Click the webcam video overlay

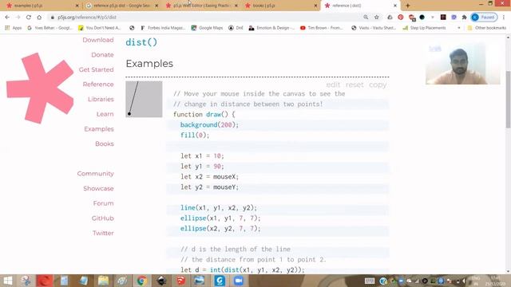(x=463, y=64)
